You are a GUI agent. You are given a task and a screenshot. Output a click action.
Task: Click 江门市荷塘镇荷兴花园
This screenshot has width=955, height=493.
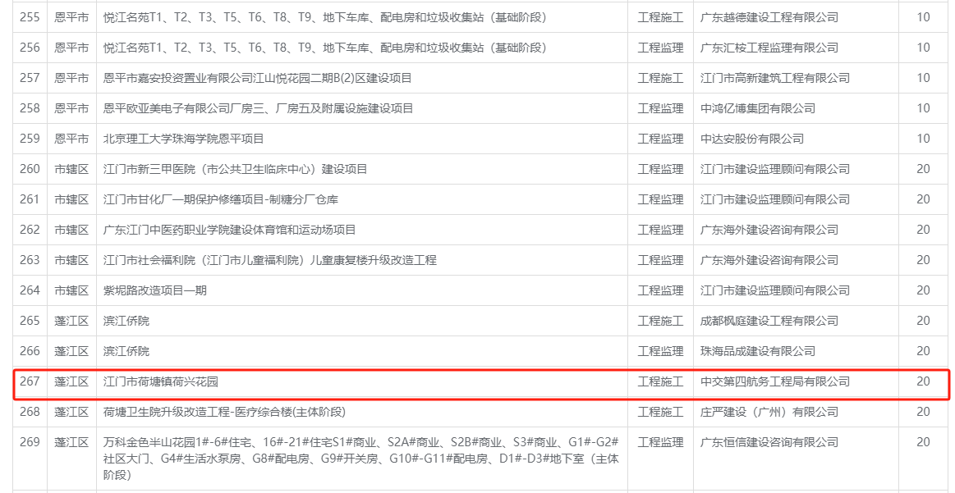click(x=161, y=381)
